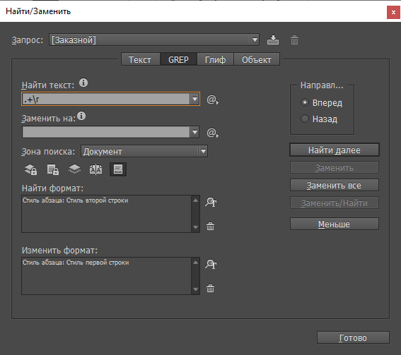Specify attributes to find in Найти формат
401x355 pixels.
pos(211,202)
